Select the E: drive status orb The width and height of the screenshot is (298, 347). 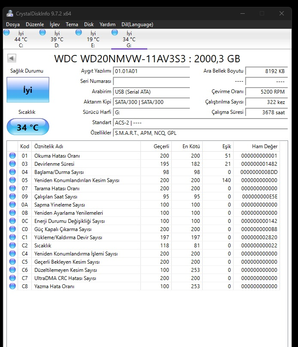[79, 32]
